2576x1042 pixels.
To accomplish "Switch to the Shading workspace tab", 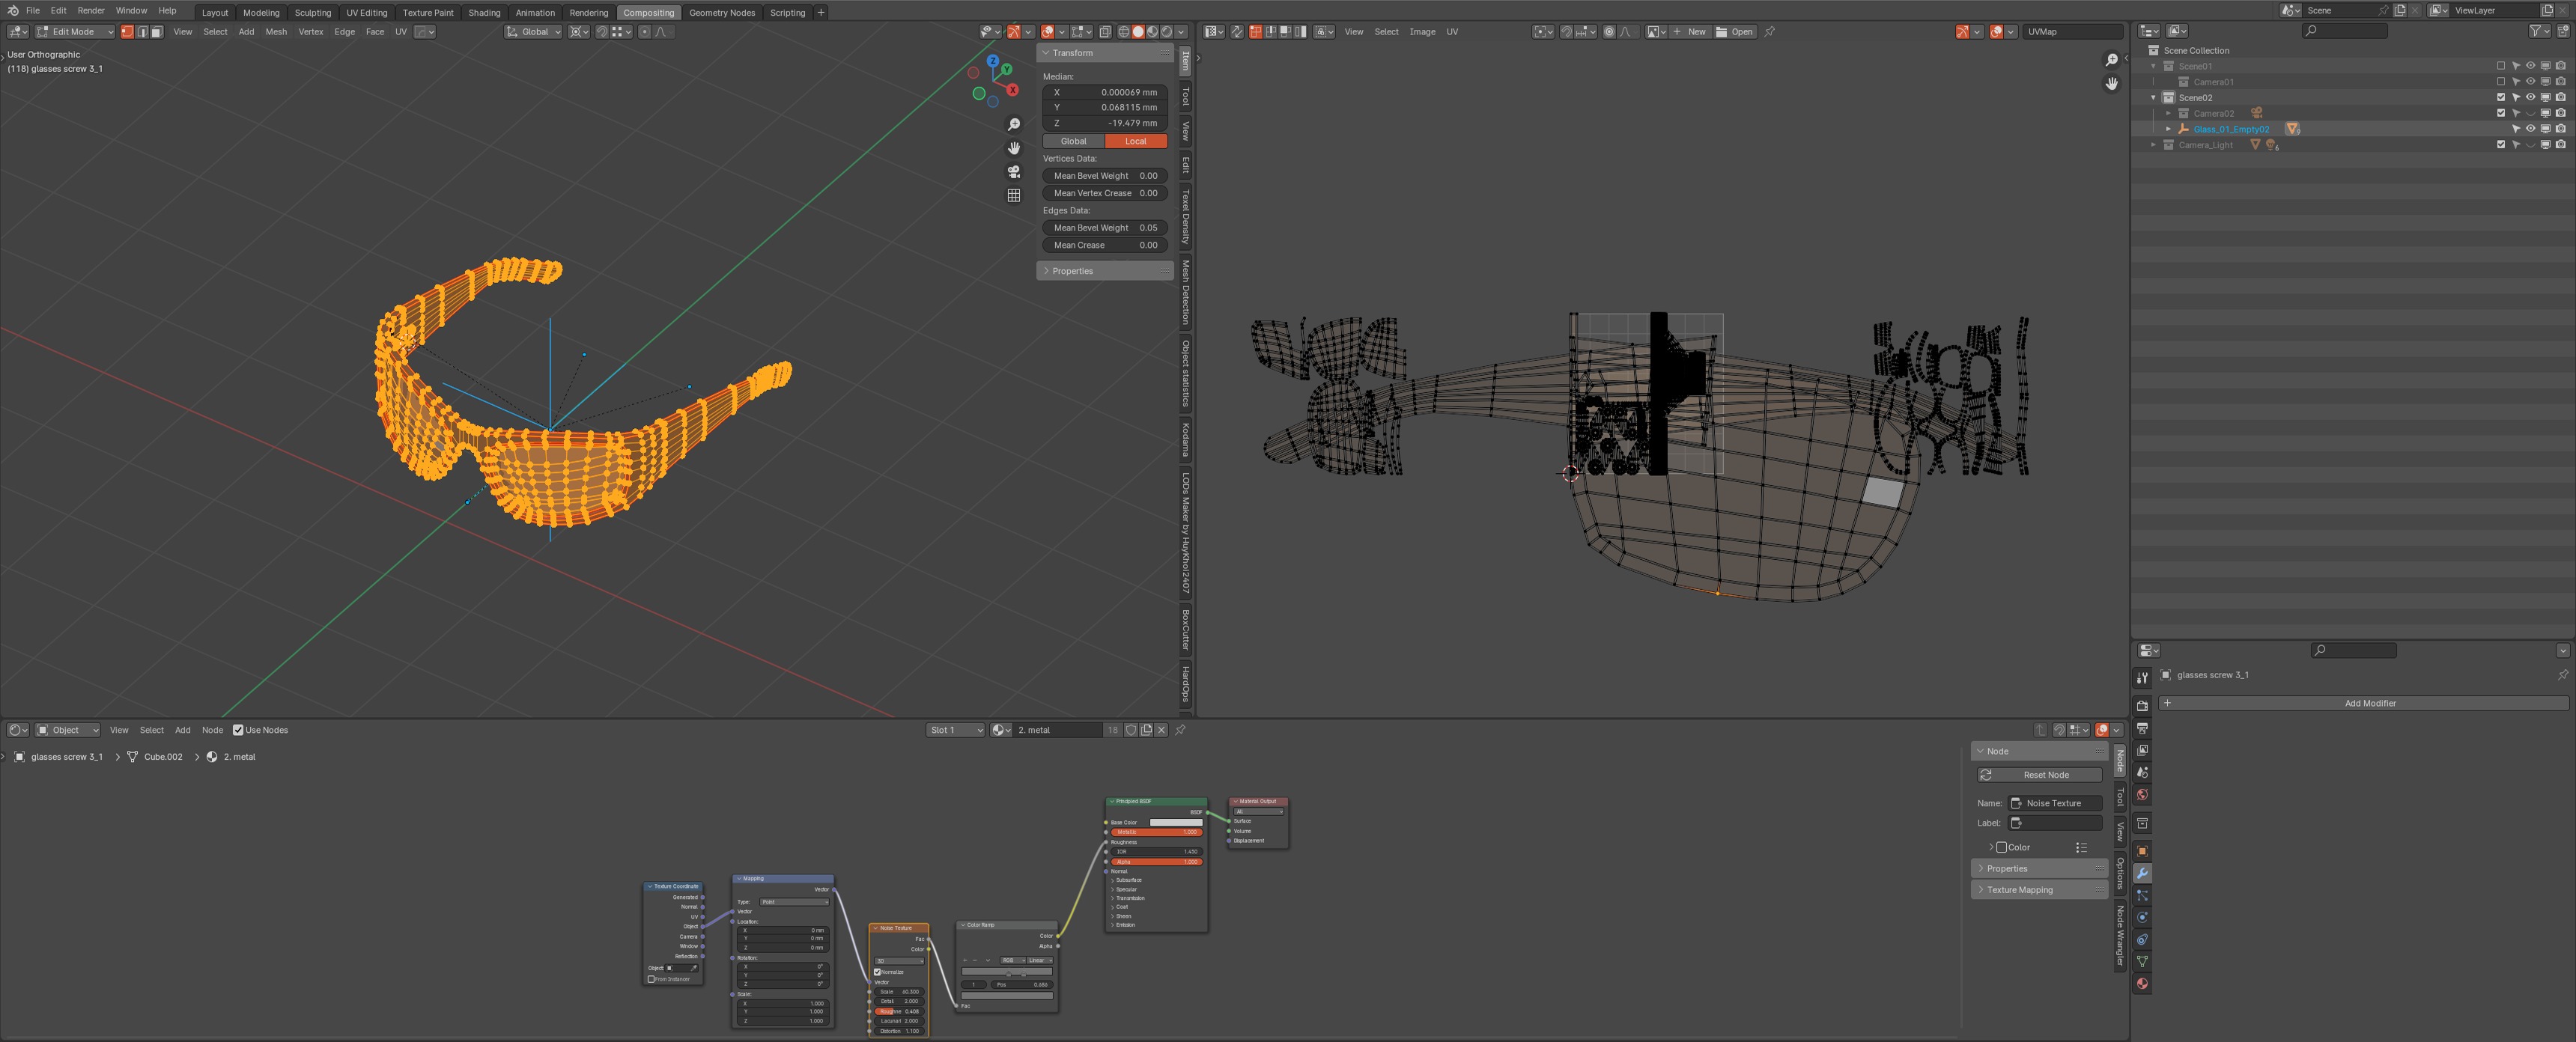I will (484, 13).
